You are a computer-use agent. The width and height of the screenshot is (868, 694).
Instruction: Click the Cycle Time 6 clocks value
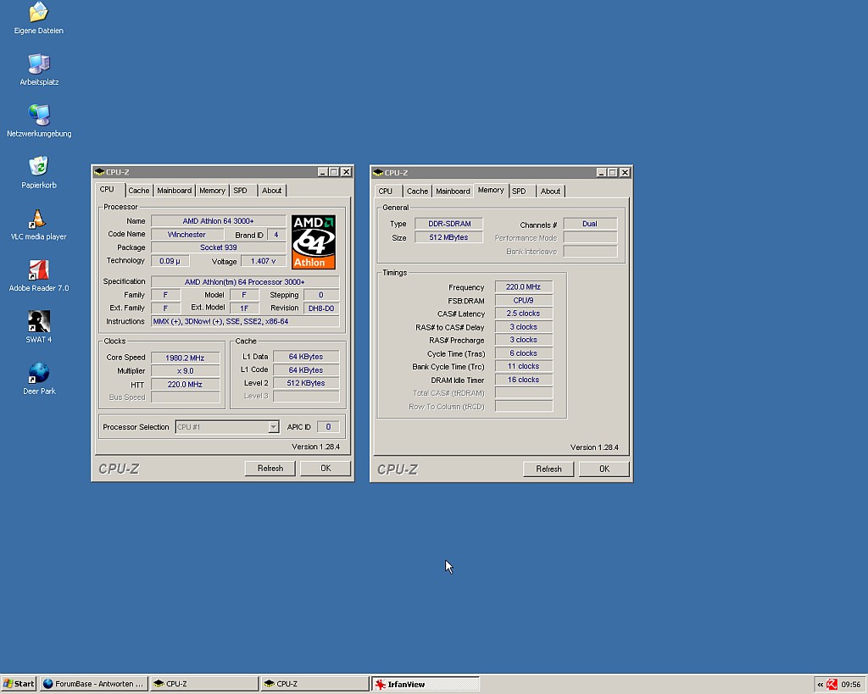[x=523, y=353]
